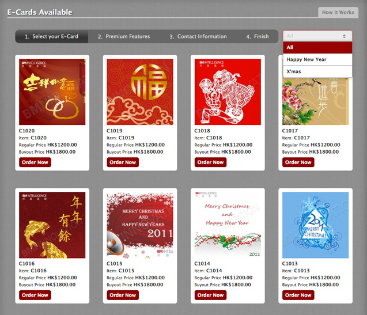The height and width of the screenshot is (315, 367).
Task: Switch to Premium Features step
Action: (x=124, y=36)
